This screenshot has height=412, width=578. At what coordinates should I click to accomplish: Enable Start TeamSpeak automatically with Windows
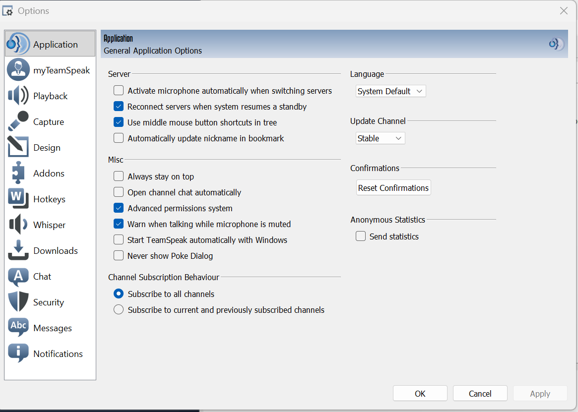pos(119,239)
